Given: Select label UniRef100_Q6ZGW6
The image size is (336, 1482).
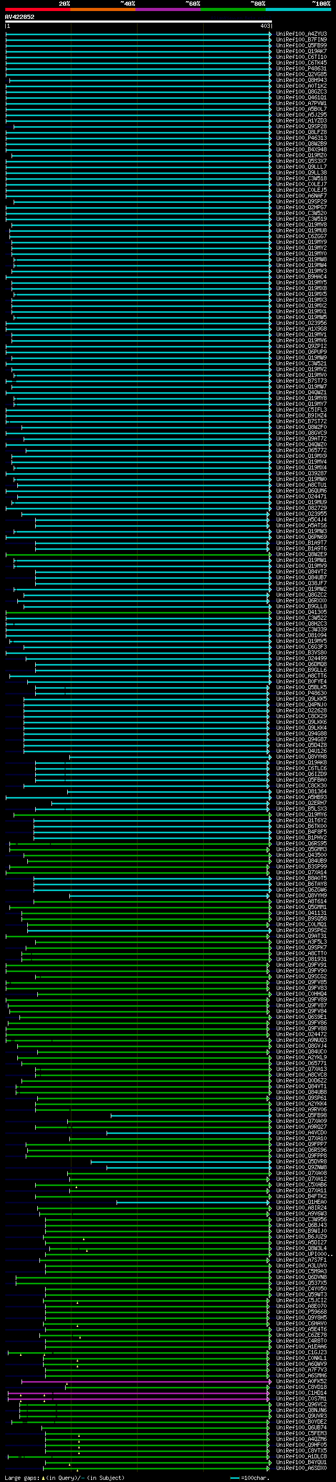Looking at the screenshot, I should click(x=301, y=890).
